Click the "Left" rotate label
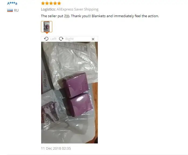Viewport: 188px width, 155px height. [53, 39]
